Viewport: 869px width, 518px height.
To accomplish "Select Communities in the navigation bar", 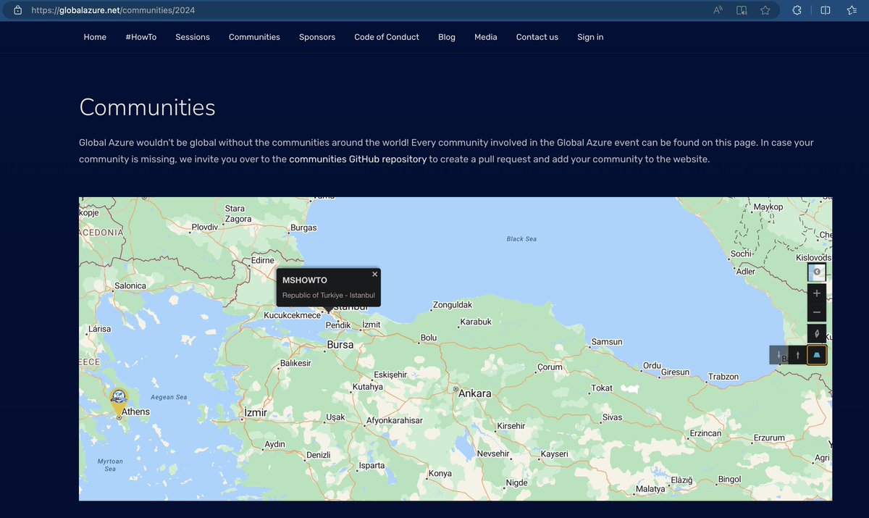I will [254, 37].
